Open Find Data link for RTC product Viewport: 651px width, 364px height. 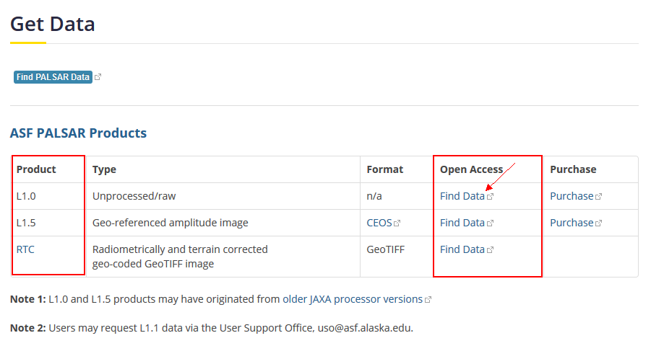point(462,249)
